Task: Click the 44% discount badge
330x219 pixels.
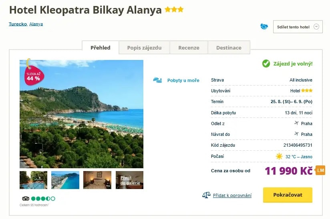Action: [34, 77]
